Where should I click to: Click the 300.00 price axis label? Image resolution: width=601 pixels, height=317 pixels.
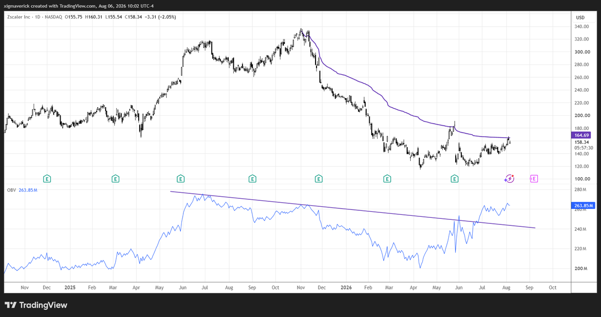point(581,52)
